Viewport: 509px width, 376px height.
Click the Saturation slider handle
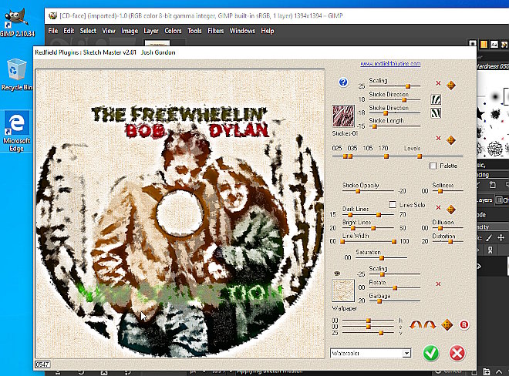[382, 258]
